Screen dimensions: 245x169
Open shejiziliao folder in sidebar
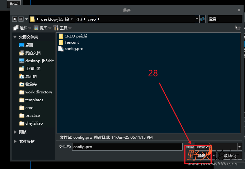point(31,123)
